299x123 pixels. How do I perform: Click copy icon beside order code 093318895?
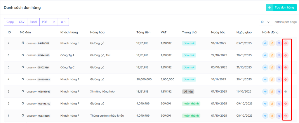pos(23,115)
